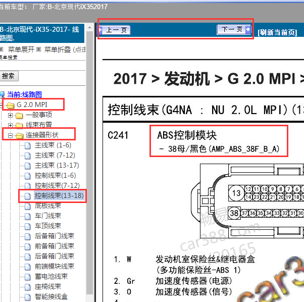304x302 pixels.
Task: Click the 菜单折叠 list icon
Action: click(x=38, y=49)
